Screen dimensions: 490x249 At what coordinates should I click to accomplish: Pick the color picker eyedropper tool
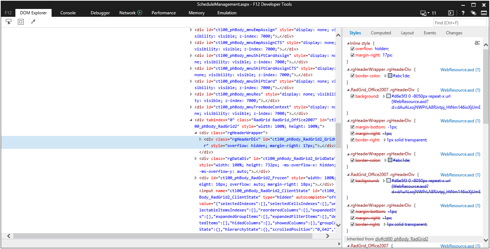pyautogui.click(x=33, y=22)
